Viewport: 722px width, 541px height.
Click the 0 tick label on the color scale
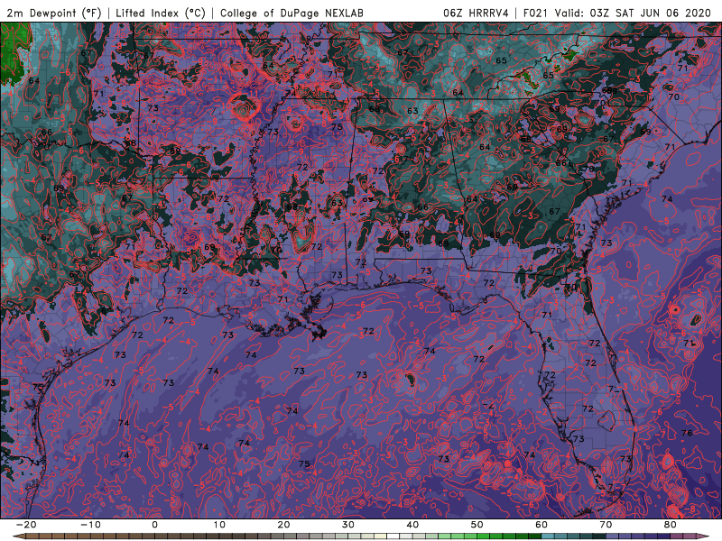point(154,525)
